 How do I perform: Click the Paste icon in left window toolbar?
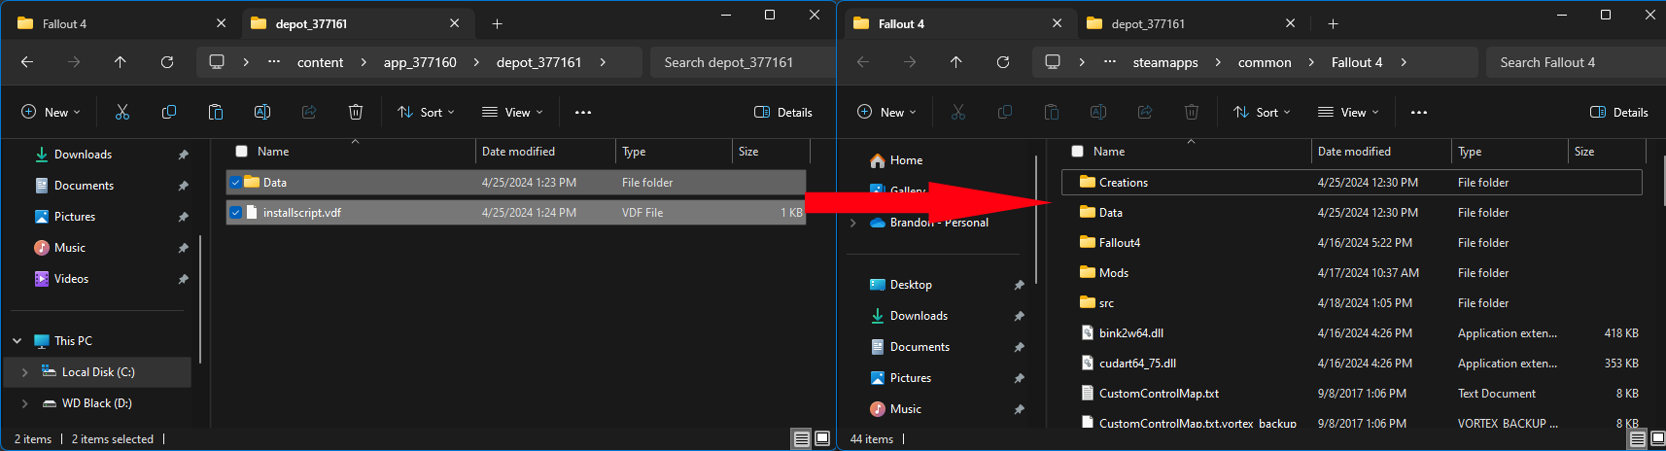point(216,112)
